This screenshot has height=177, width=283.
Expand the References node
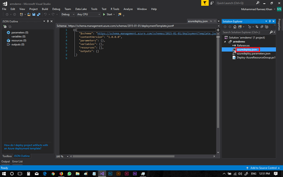pyautogui.click(x=233, y=46)
